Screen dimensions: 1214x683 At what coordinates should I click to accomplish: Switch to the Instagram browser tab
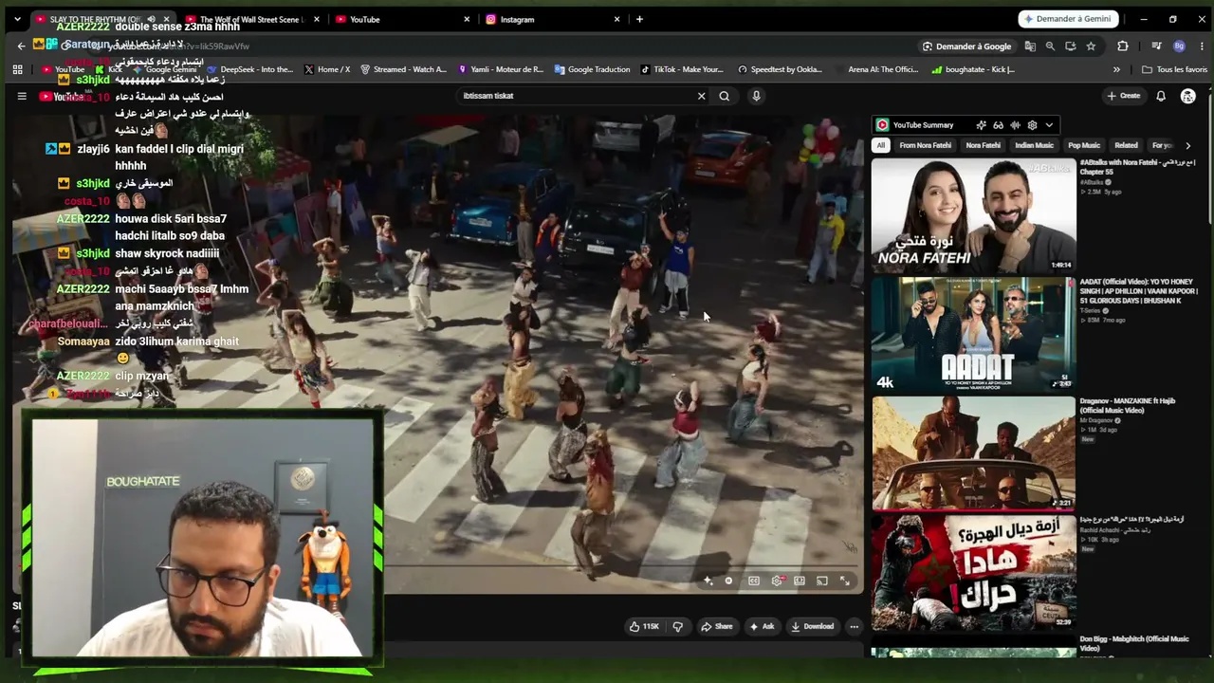(553, 19)
